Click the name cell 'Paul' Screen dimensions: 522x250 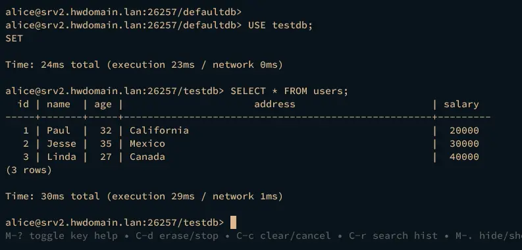click(59, 130)
